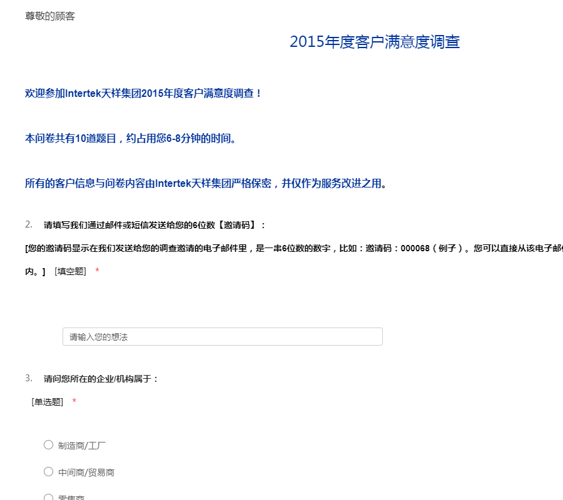Click the red asterisk beside [单选题]
Screen dimensions: 563x500
74,402
